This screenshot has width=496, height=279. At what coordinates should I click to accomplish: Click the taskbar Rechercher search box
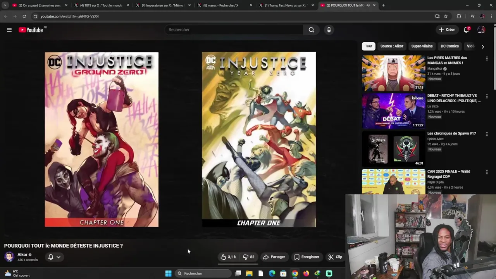202,274
